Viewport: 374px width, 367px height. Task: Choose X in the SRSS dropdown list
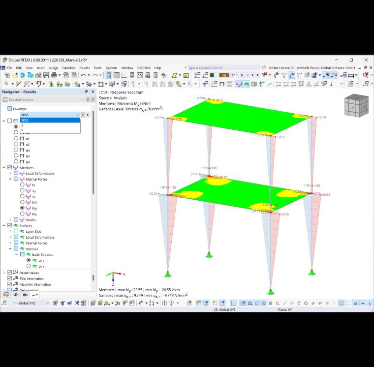click(x=50, y=125)
